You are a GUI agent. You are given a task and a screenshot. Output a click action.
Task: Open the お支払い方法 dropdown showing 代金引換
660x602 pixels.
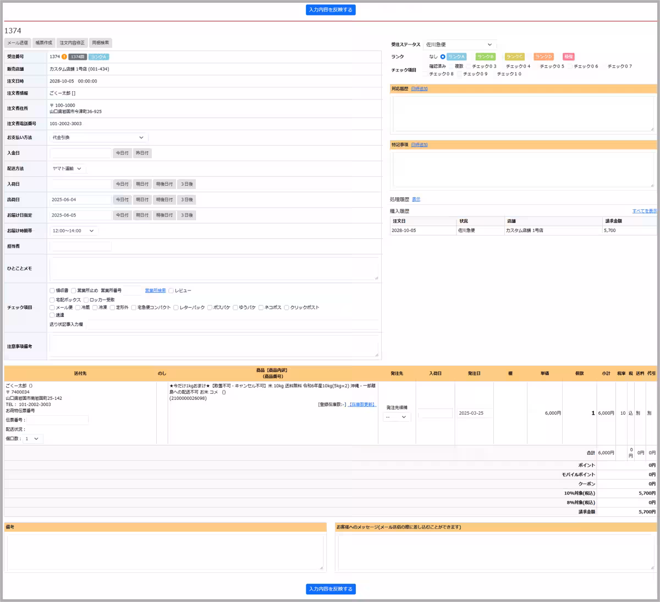click(x=98, y=137)
